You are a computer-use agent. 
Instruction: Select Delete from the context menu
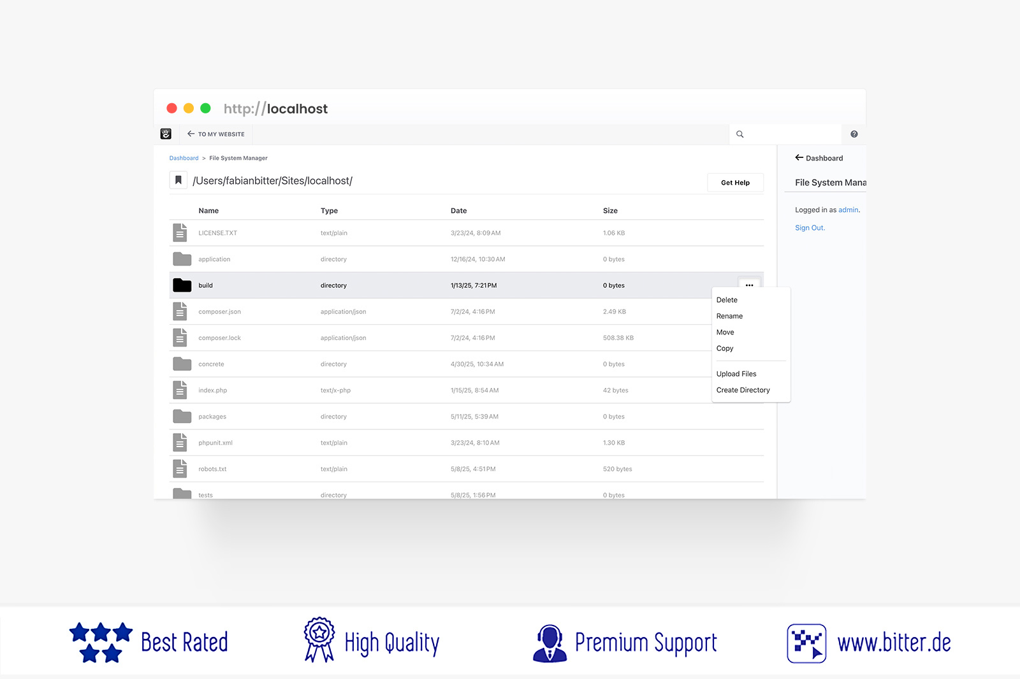coord(727,300)
